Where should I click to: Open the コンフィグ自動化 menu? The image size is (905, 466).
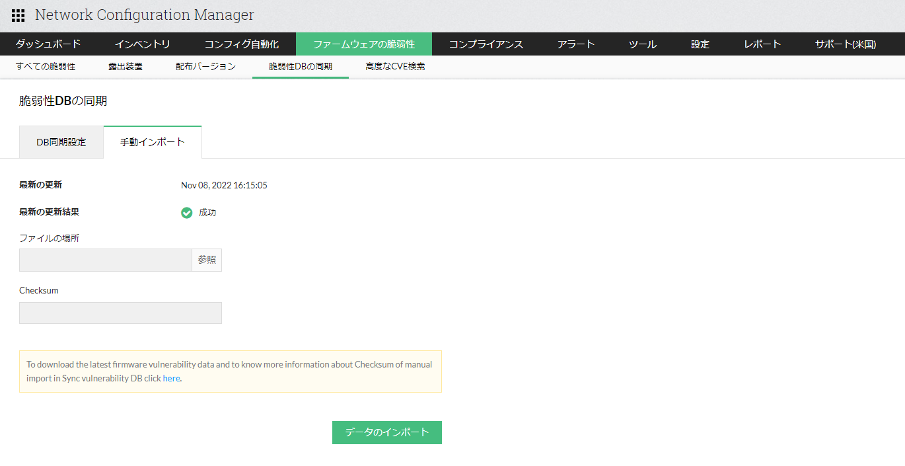pos(242,44)
